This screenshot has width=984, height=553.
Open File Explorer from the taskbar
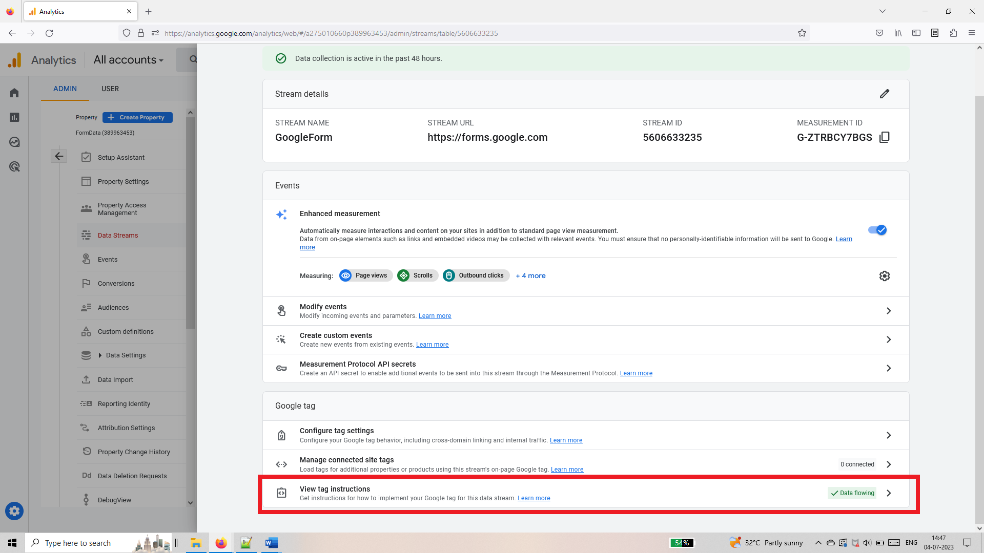[x=196, y=543]
